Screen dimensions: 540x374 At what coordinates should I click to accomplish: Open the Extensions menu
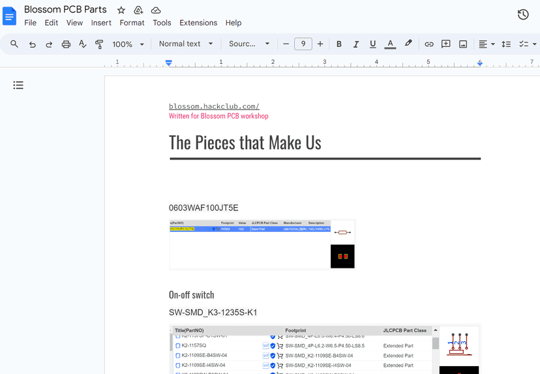coord(198,23)
